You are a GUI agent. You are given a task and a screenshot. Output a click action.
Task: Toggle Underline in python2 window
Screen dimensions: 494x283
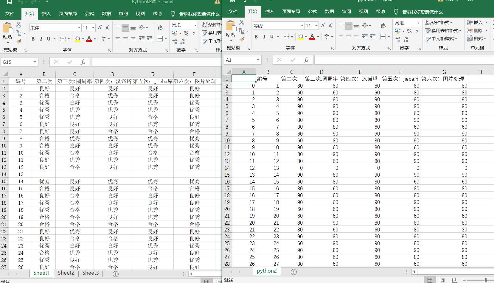[x=272, y=37]
